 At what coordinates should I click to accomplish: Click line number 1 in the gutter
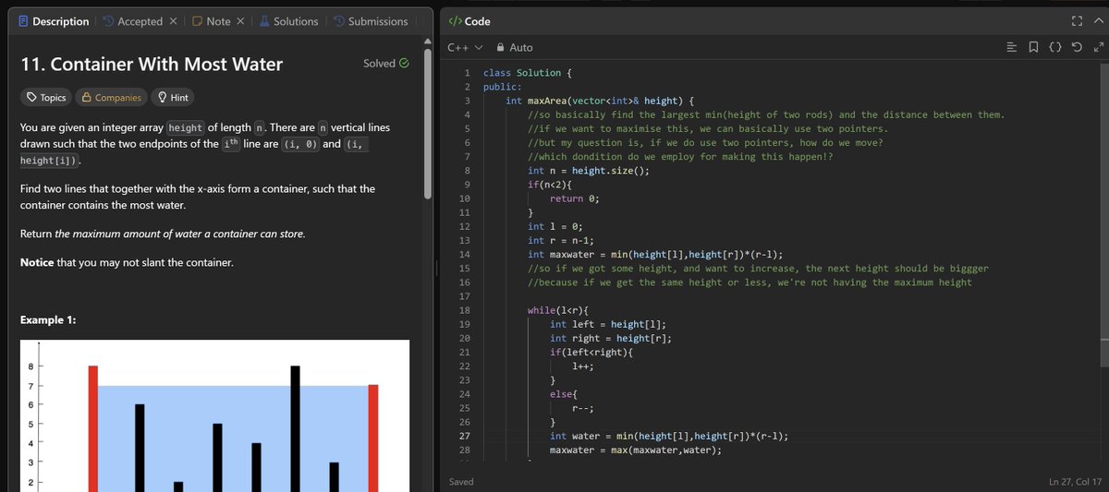(469, 72)
